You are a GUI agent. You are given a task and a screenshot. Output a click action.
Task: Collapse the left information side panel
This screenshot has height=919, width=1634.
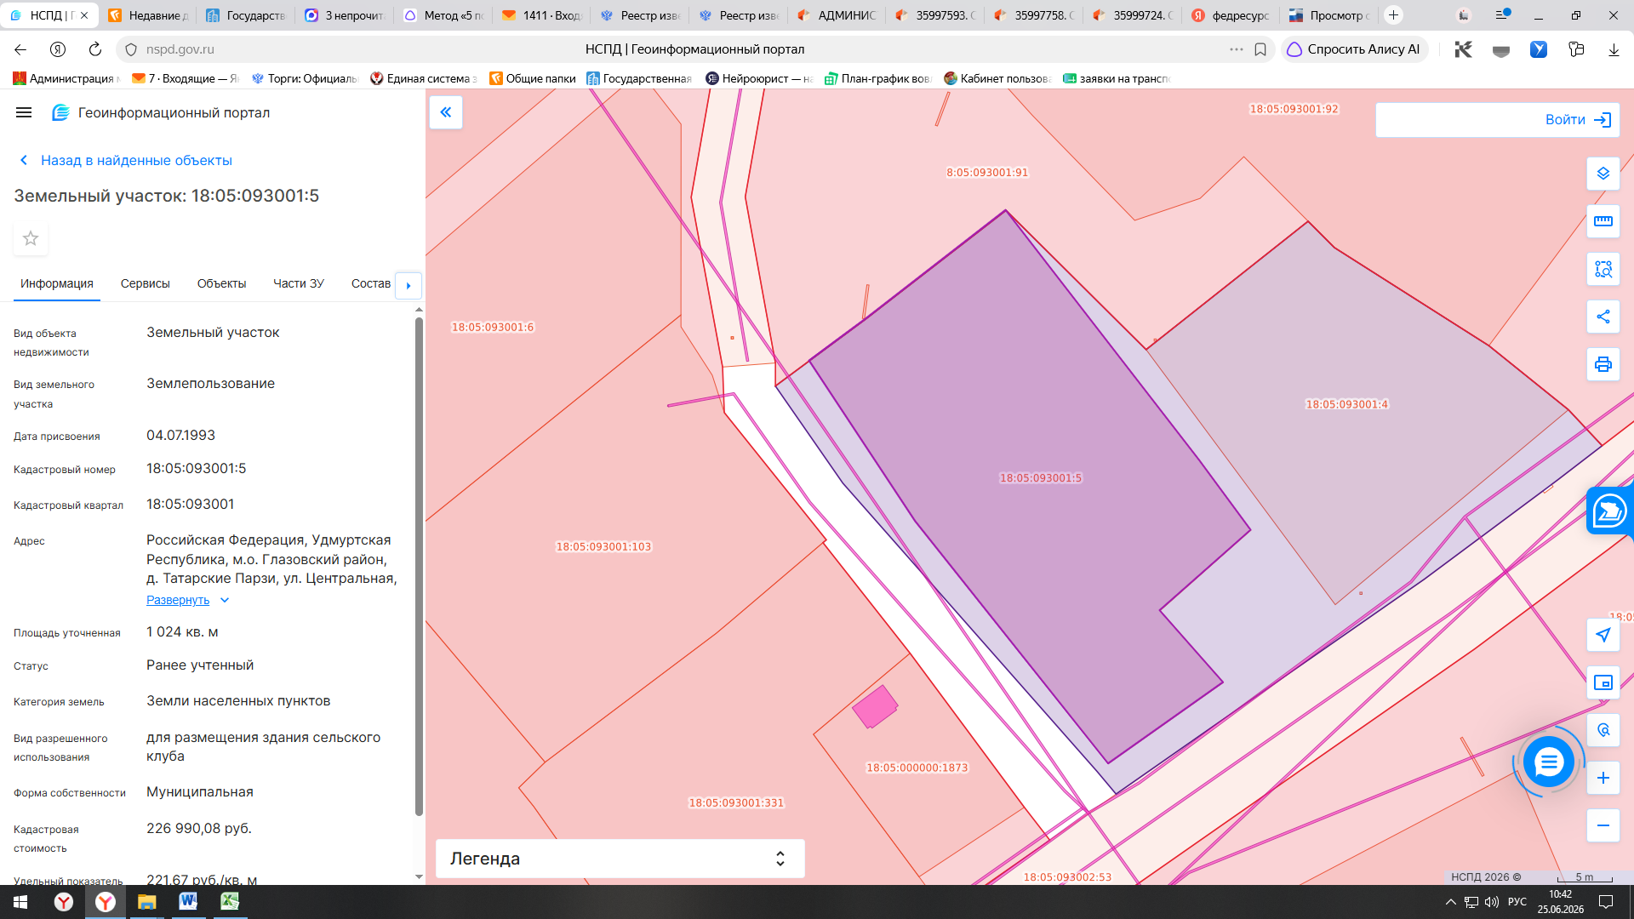[446, 112]
